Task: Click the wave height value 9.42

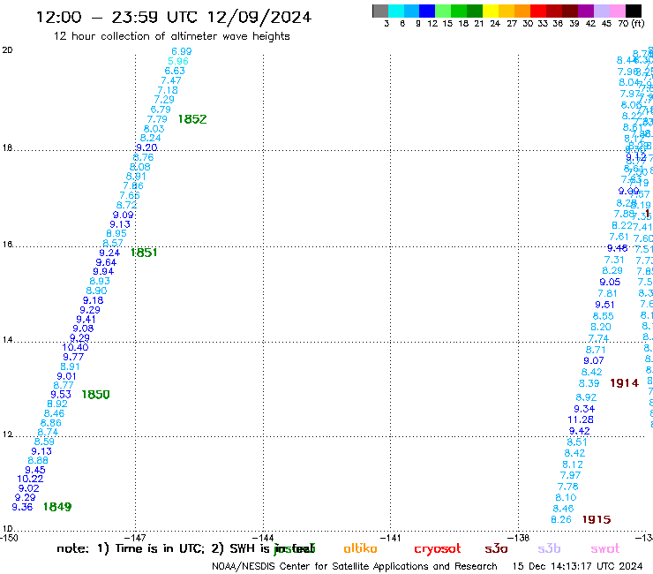Action: (579, 431)
